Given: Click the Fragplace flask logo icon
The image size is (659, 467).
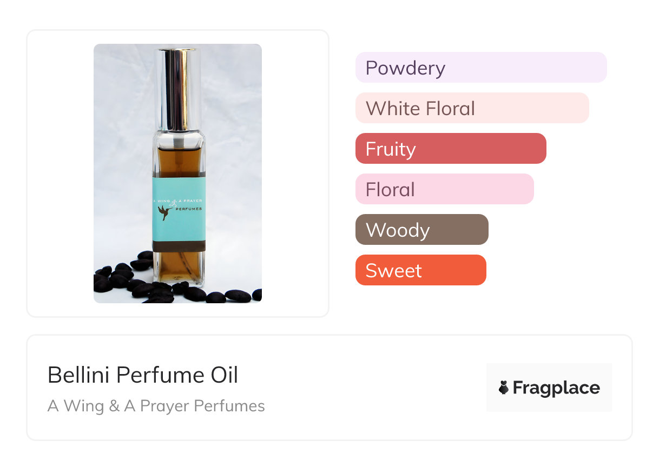Looking at the screenshot, I should (504, 388).
